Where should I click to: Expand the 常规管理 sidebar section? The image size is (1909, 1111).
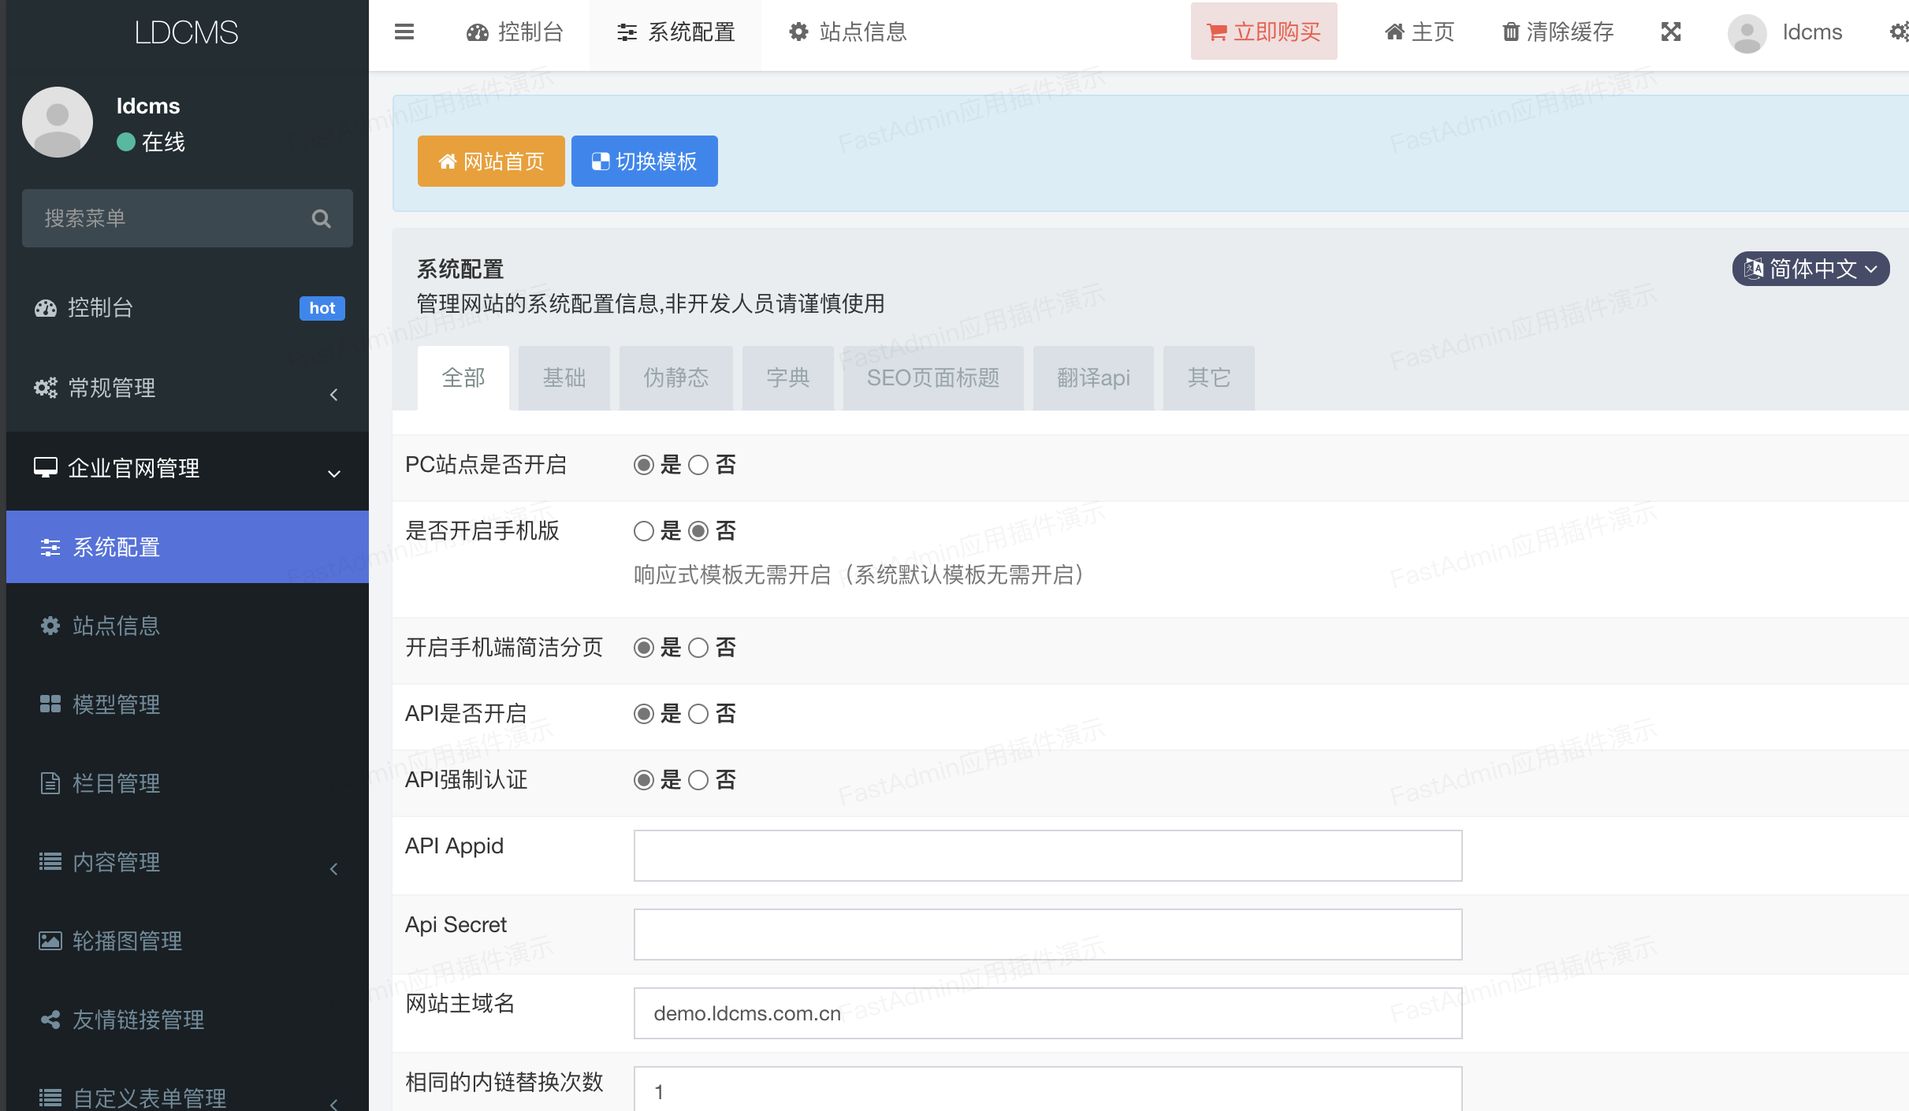pos(112,388)
